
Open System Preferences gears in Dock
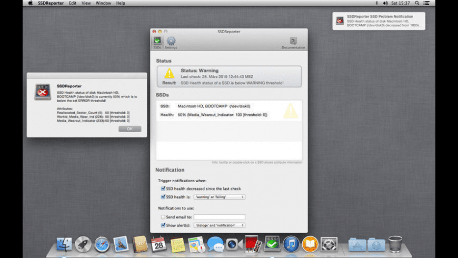tap(329, 244)
